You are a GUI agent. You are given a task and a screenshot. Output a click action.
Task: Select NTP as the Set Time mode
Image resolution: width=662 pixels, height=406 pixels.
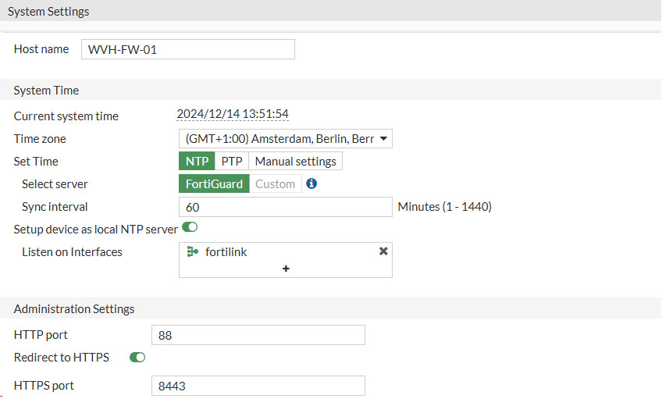point(196,162)
